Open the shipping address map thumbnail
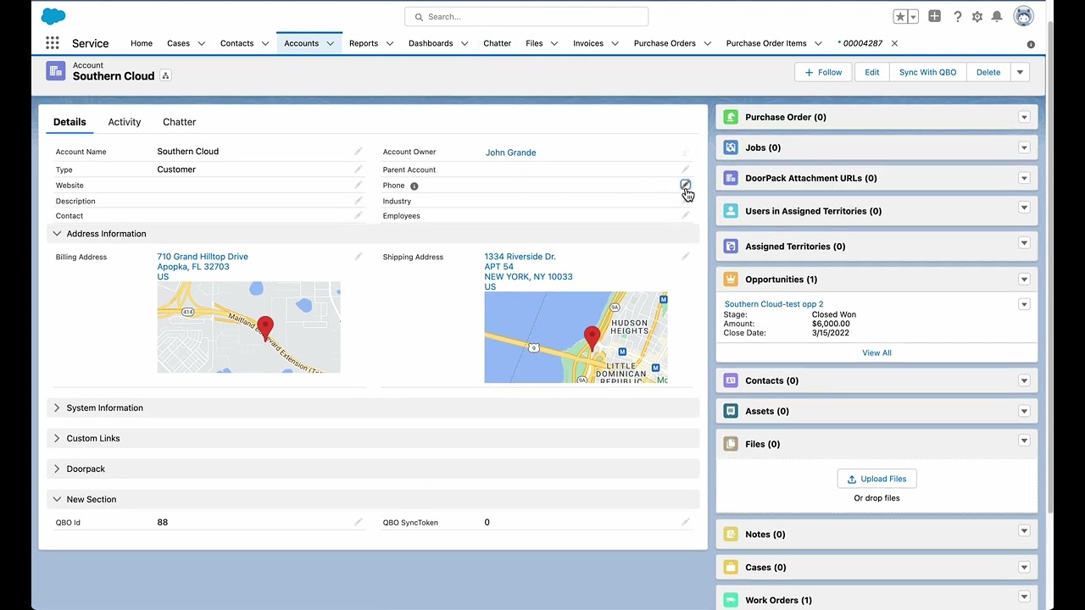 [576, 337]
